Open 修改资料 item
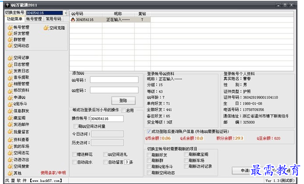This screenshot has width=304, height=184. [18, 90]
